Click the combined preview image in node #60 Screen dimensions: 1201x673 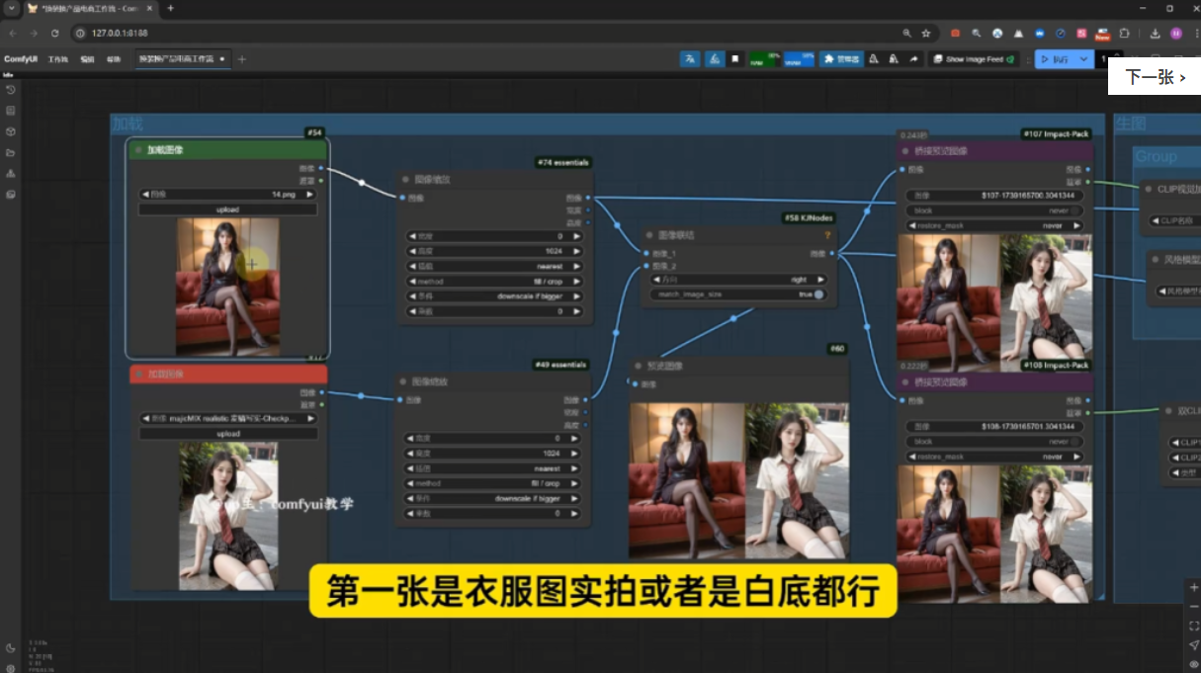[738, 479]
